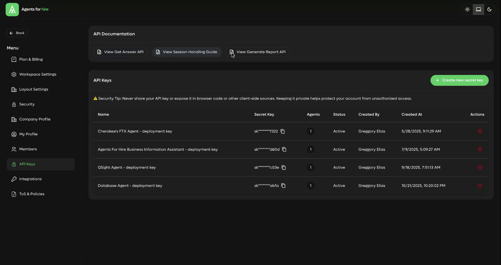Select the Database Agent deployment key row
This screenshot has width=501, height=265.
183,186
